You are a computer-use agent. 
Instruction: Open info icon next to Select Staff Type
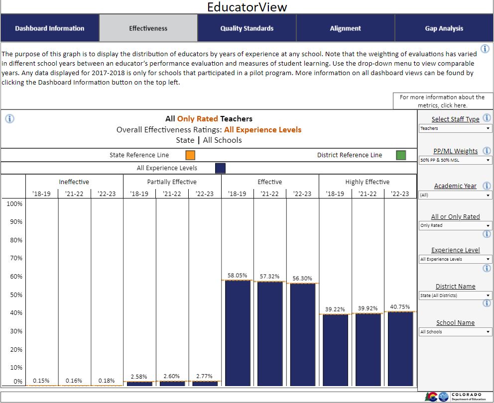(487, 118)
